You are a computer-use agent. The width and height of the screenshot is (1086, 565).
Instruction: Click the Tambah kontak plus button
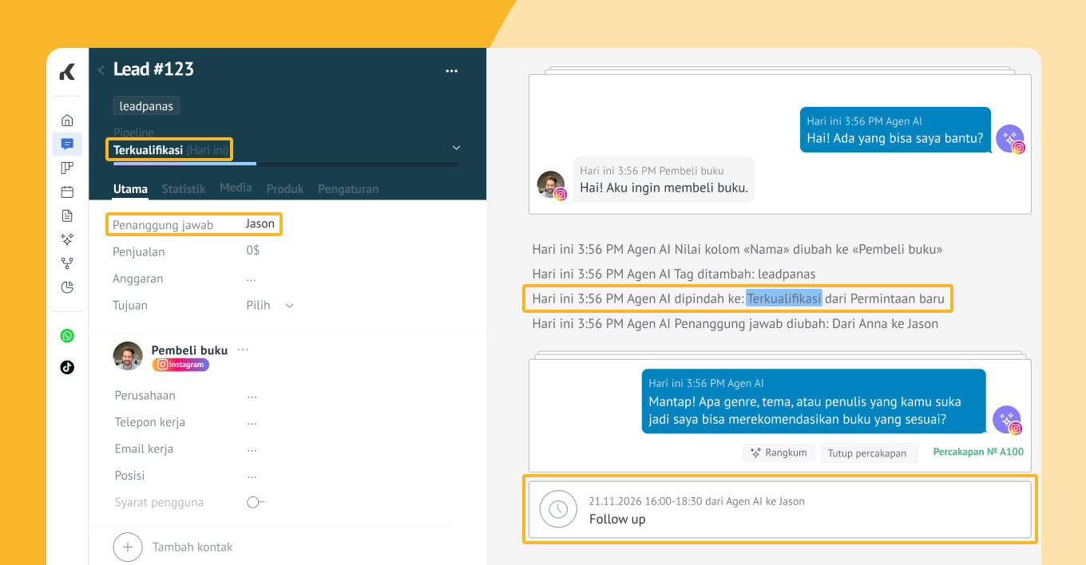coord(128,547)
